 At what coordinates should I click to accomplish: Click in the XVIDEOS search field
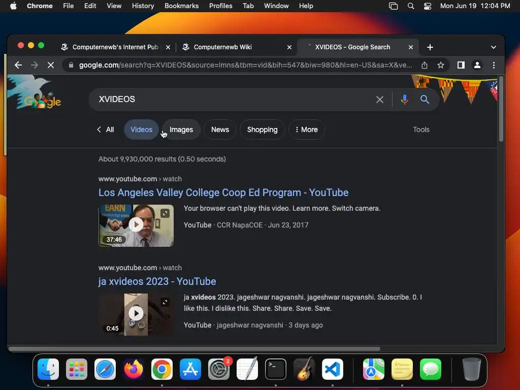(x=232, y=99)
